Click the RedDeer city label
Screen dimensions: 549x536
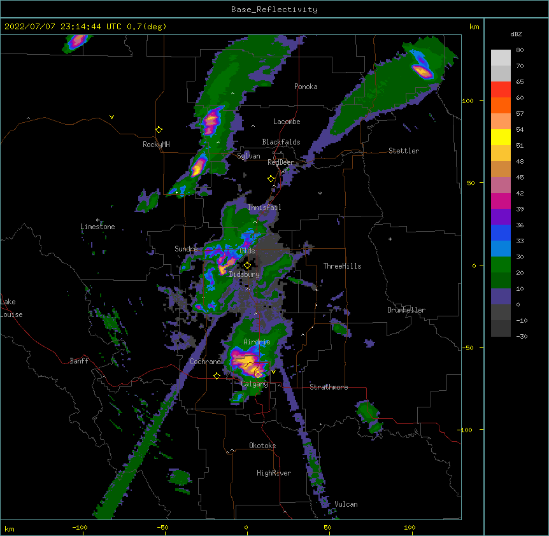coord(280,162)
